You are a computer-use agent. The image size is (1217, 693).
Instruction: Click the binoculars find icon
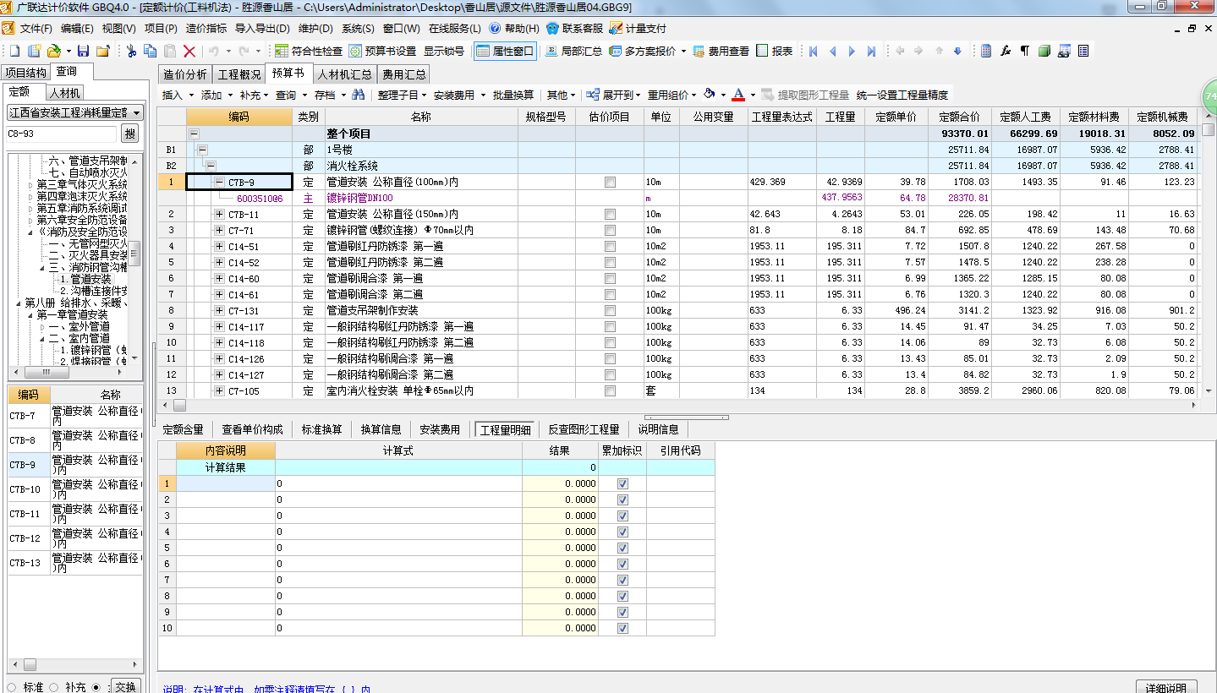359,95
